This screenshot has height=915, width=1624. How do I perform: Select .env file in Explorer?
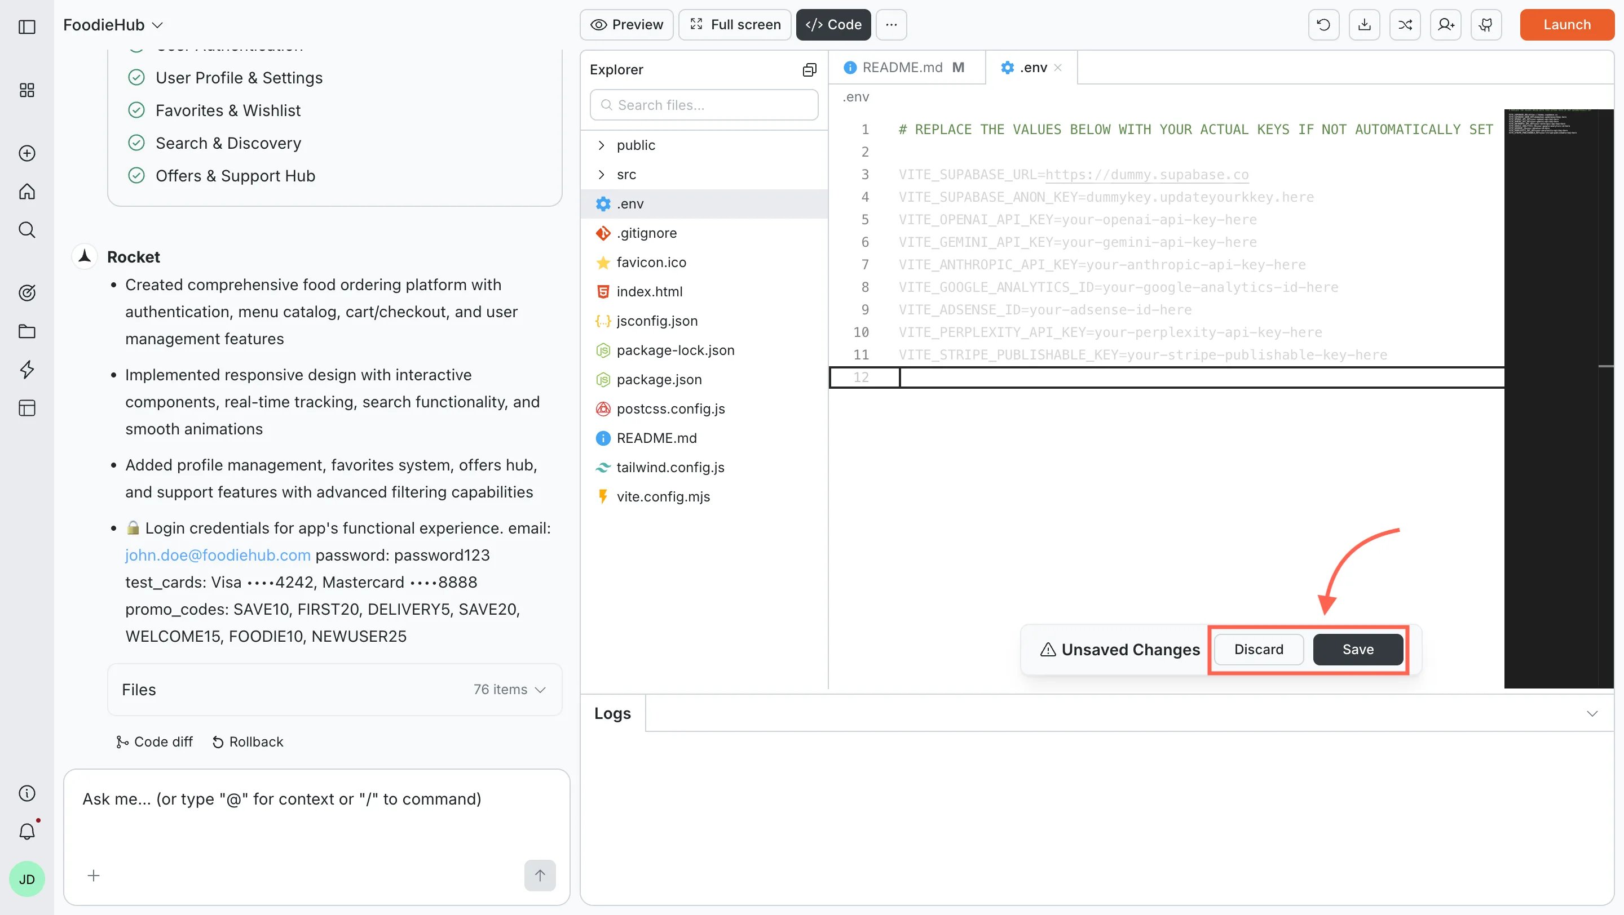(x=704, y=203)
